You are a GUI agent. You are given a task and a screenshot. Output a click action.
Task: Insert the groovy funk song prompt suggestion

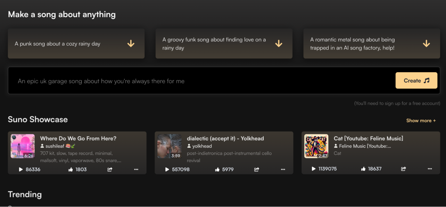tap(279, 44)
